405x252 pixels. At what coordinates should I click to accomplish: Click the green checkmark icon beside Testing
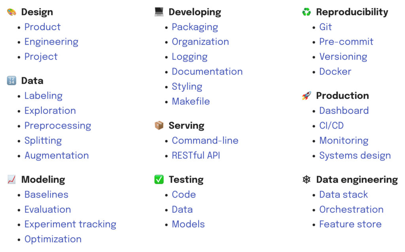pyautogui.click(x=159, y=179)
